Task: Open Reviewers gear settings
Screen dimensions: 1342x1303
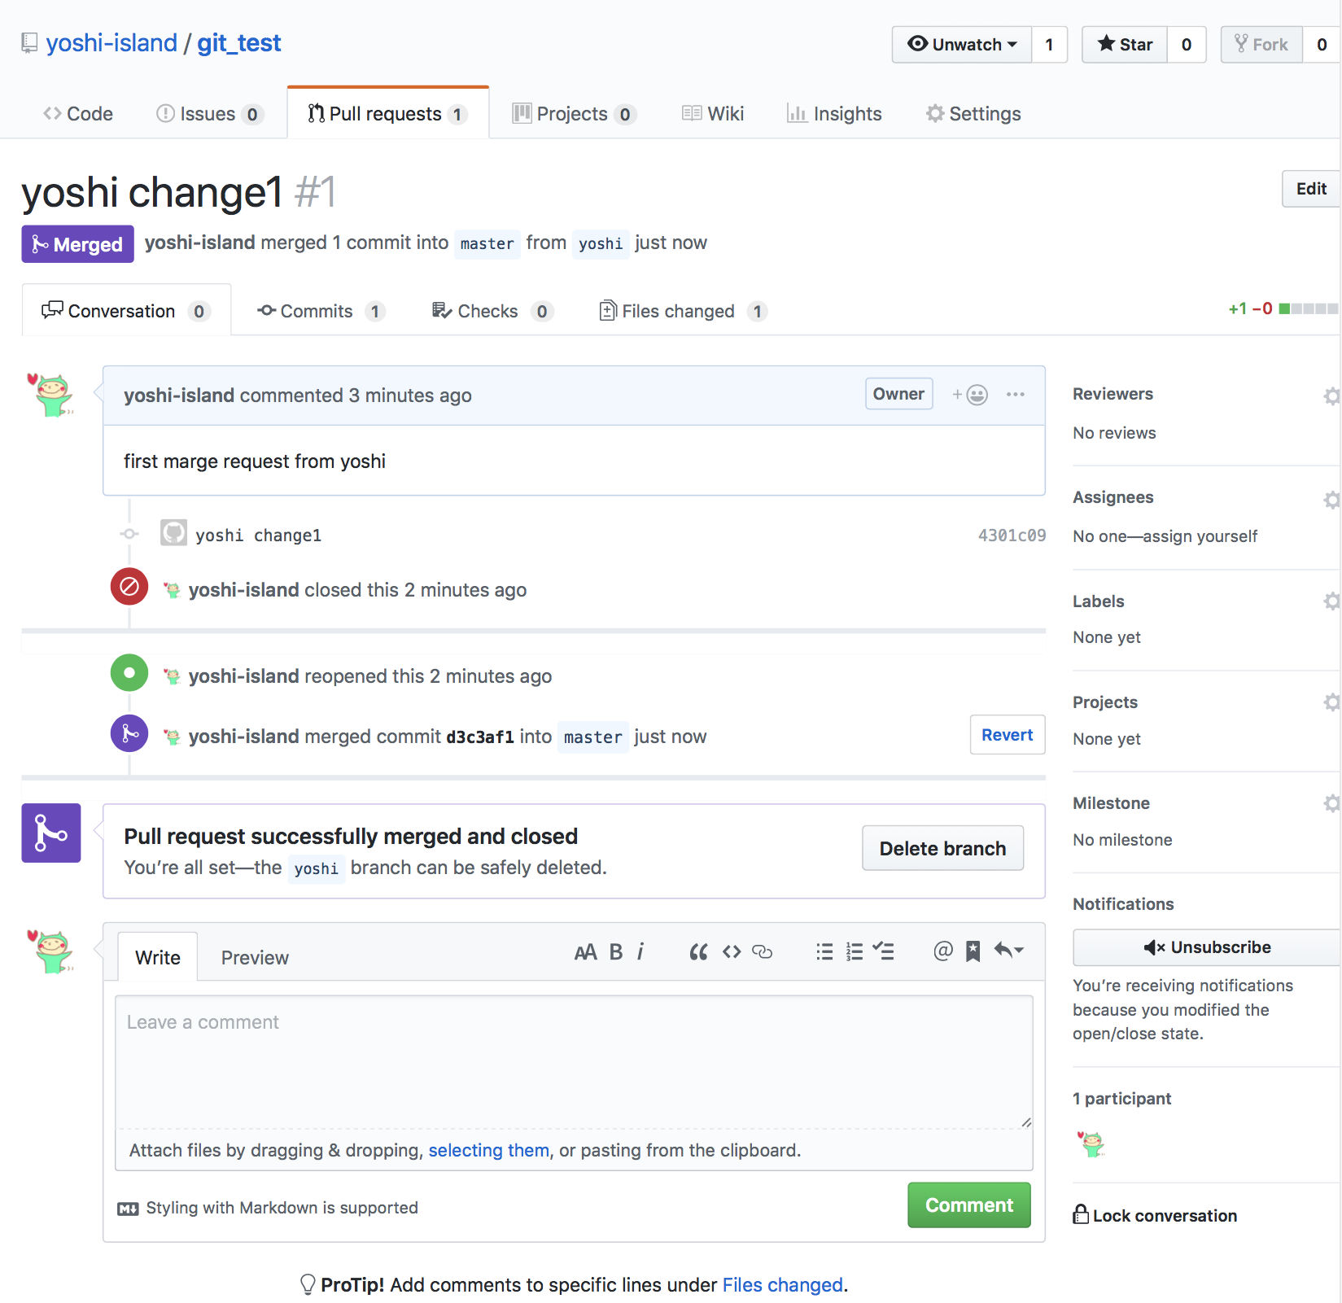Action: coord(1331,396)
